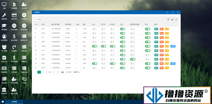Toggle the 法币 switch for BCH row

tap(95, 29)
